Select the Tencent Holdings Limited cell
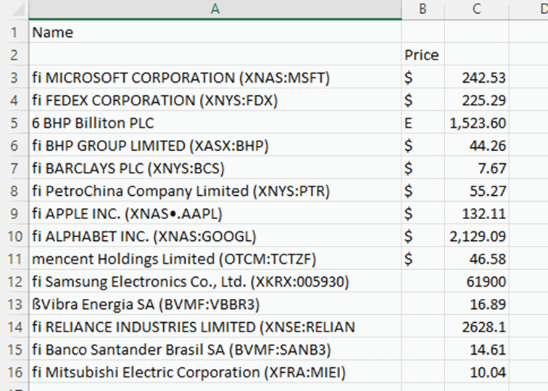 pos(215,258)
